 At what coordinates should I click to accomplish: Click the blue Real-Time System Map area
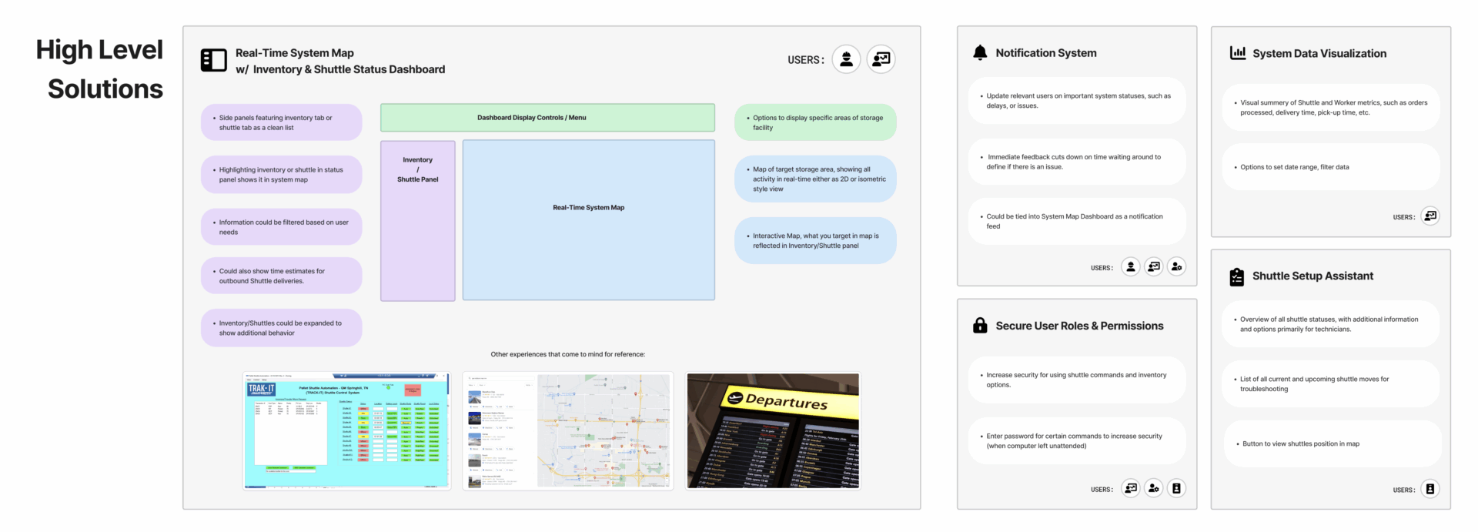click(588, 220)
